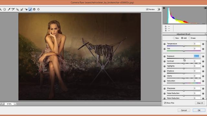Click the Adjustment Brush panel title
Image resolution: width=207 pixels, height=116 pixels.
[x=183, y=34]
